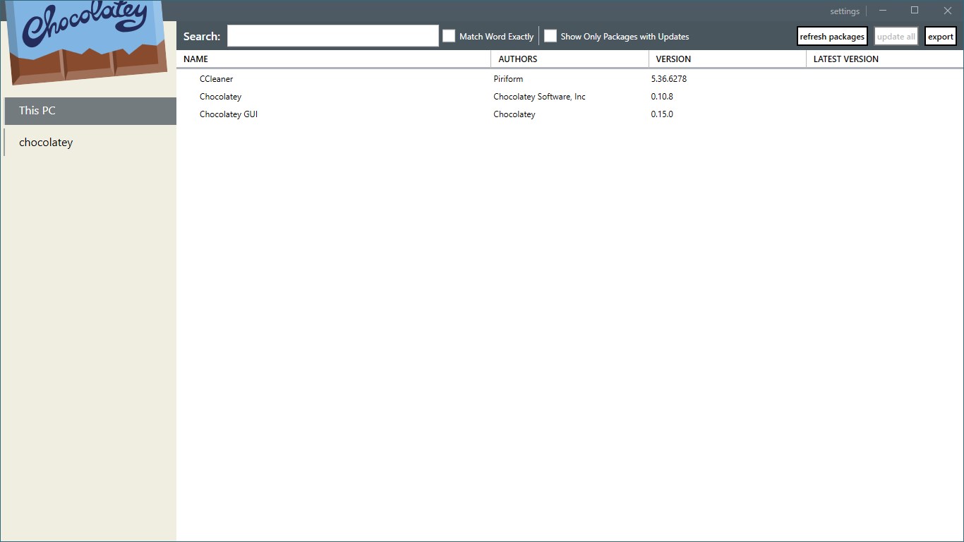Open the settings link
Viewport: 964px width, 542px height.
point(845,11)
